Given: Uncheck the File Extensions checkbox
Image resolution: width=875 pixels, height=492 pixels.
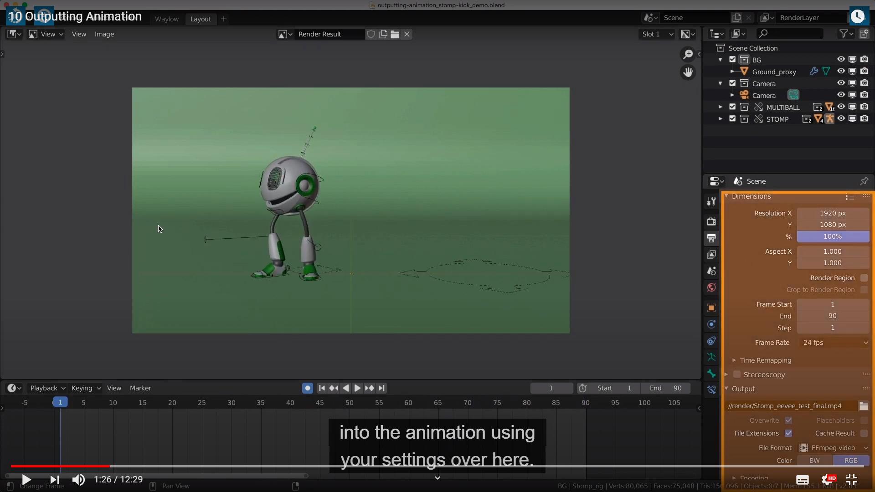Looking at the screenshot, I should point(788,433).
